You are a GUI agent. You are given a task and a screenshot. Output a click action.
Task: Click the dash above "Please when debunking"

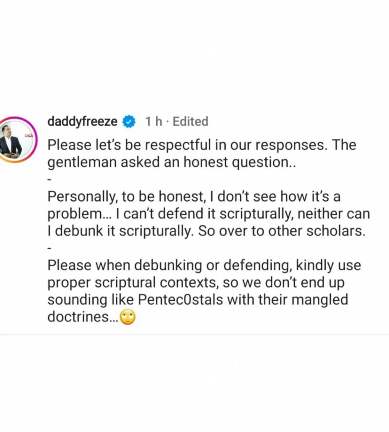(49, 248)
